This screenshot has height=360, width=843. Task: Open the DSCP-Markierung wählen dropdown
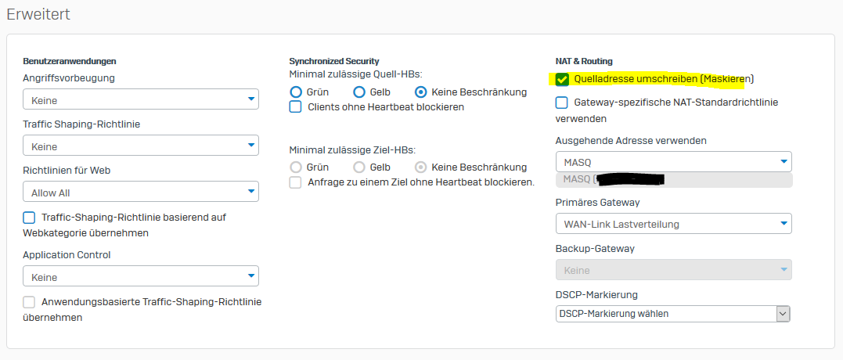(673, 314)
